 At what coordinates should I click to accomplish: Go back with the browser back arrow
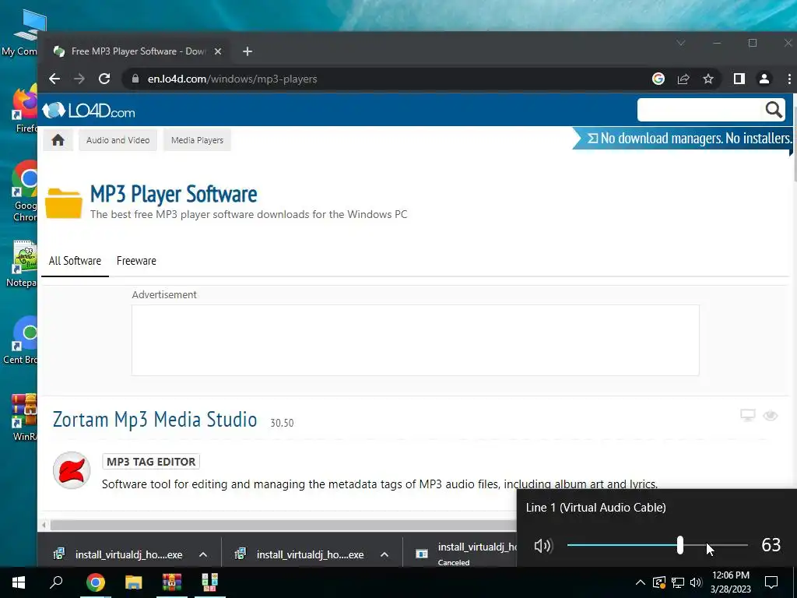pos(54,79)
